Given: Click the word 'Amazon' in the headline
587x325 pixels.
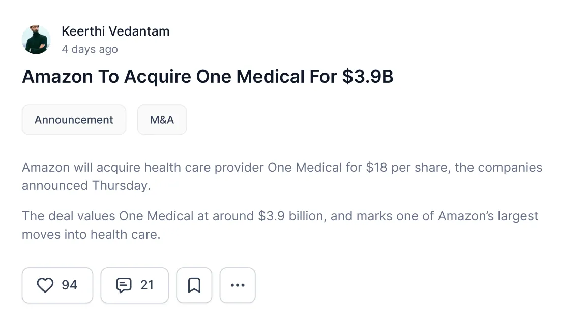Looking at the screenshot, I should [x=57, y=77].
